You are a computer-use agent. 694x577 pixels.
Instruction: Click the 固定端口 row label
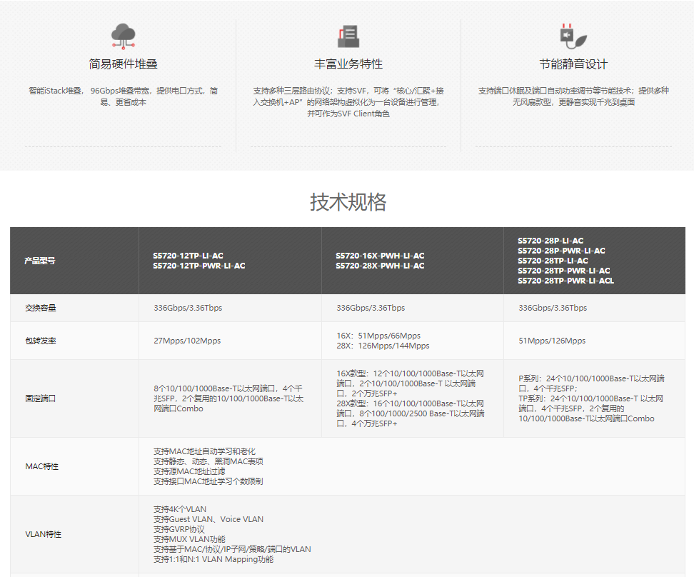[40, 398]
